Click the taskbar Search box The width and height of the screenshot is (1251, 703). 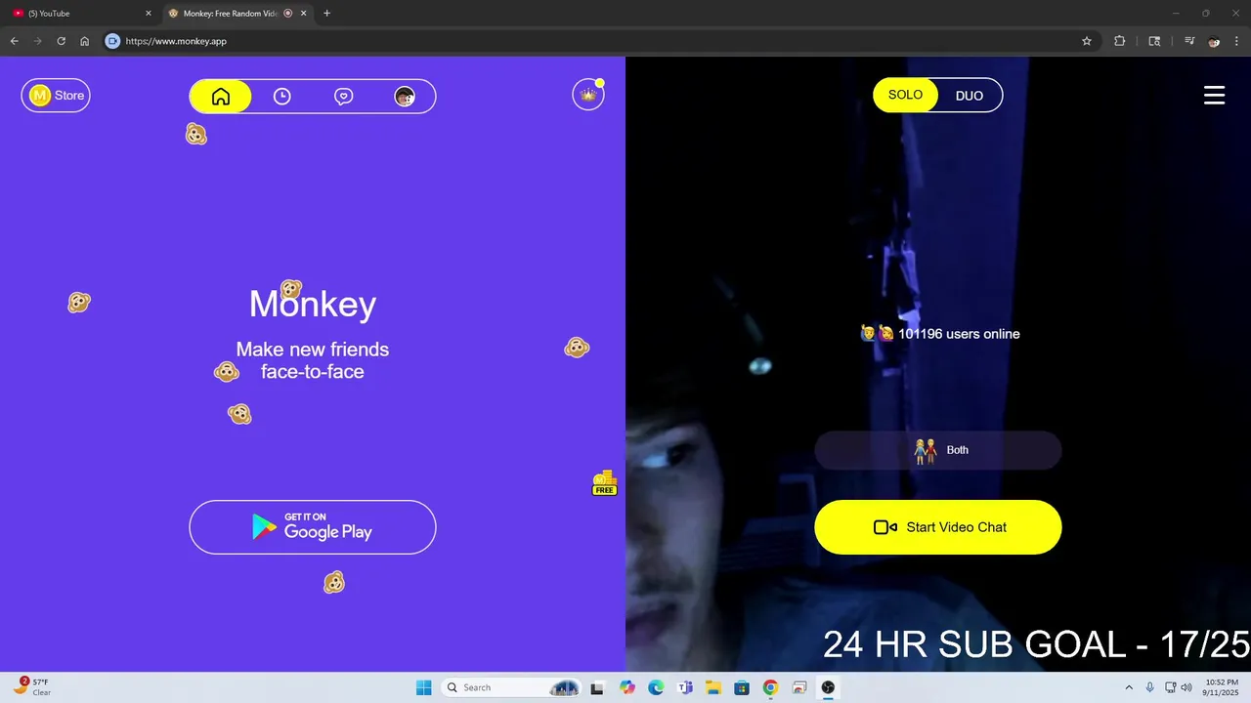tap(512, 687)
